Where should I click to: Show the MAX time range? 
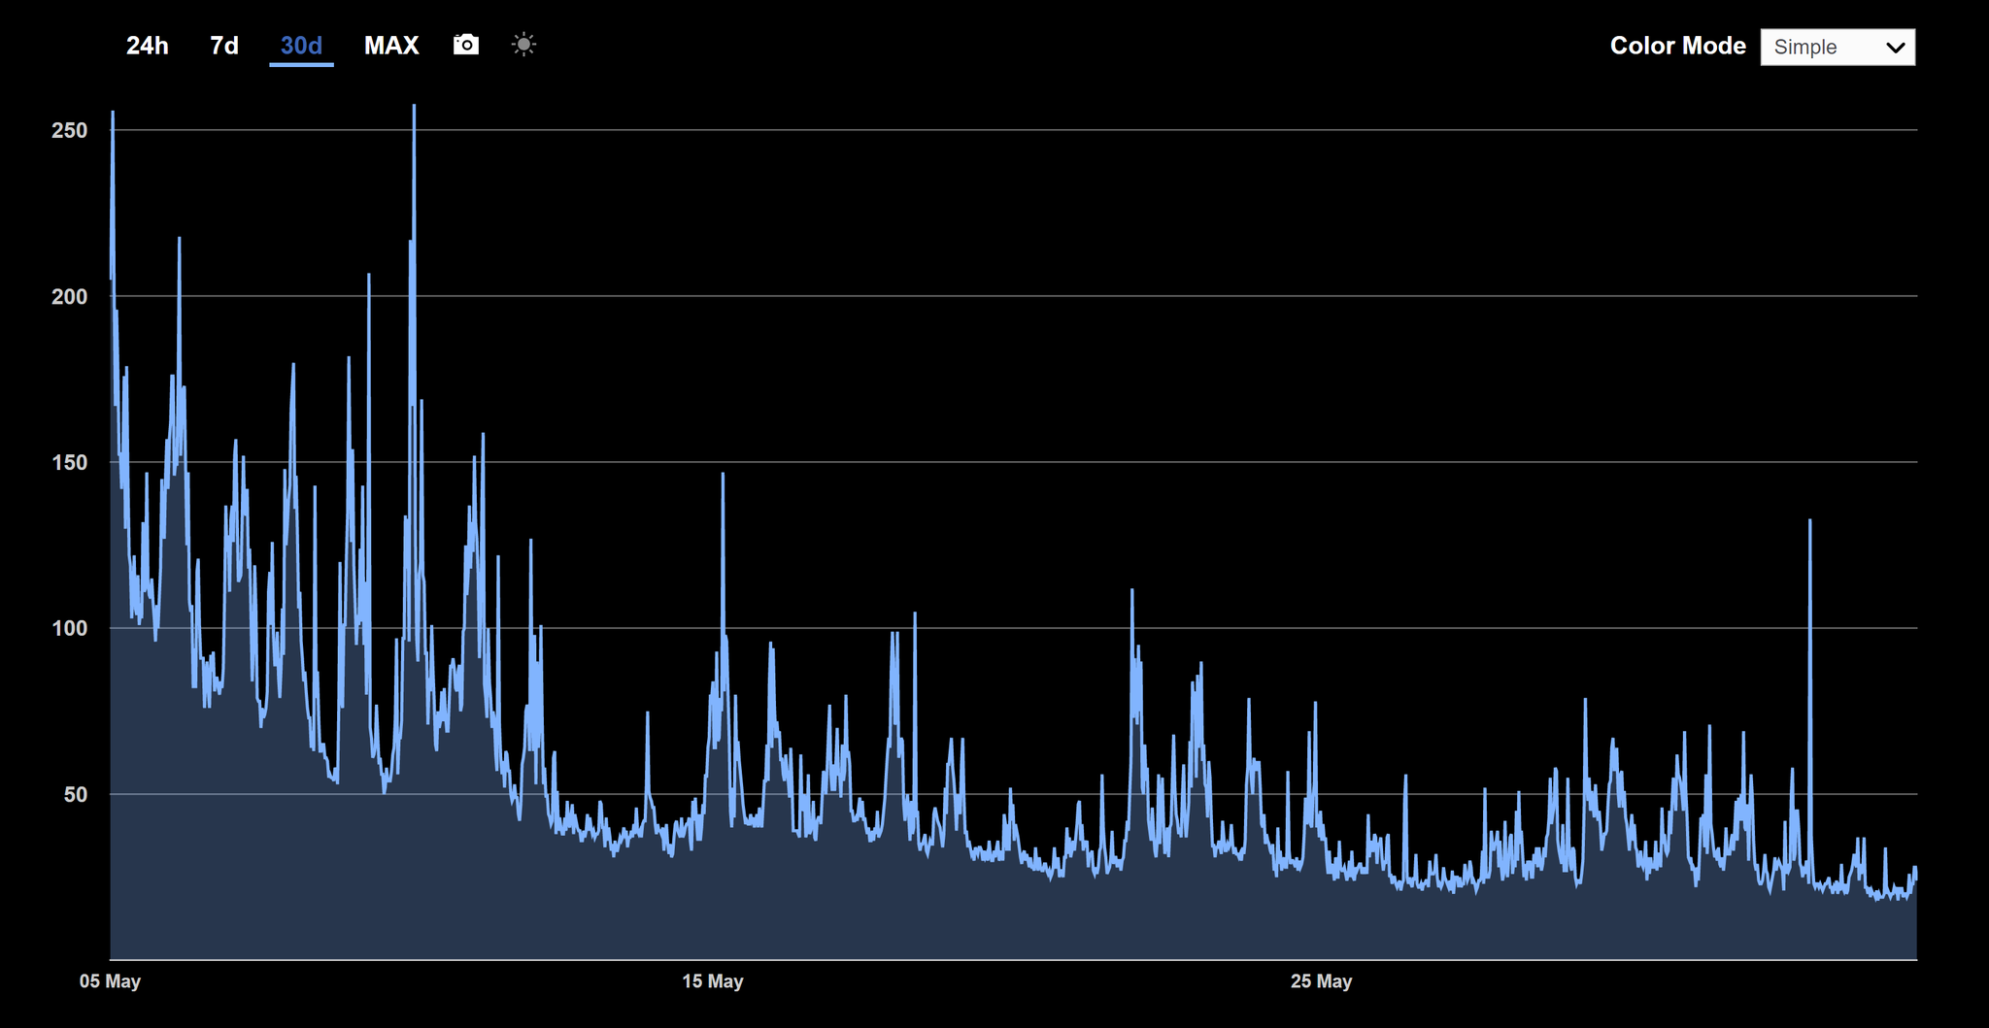pos(391,46)
